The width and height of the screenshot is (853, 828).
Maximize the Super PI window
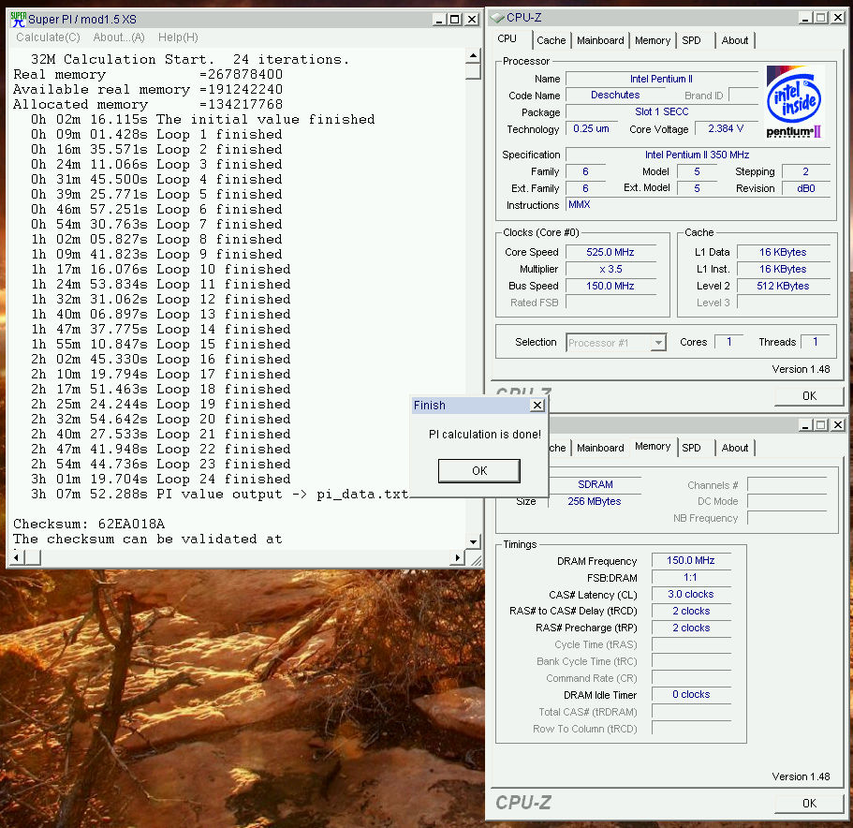[454, 20]
